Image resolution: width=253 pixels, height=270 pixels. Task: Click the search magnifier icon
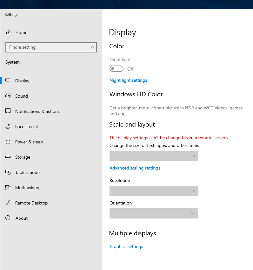click(x=92, y=47)
